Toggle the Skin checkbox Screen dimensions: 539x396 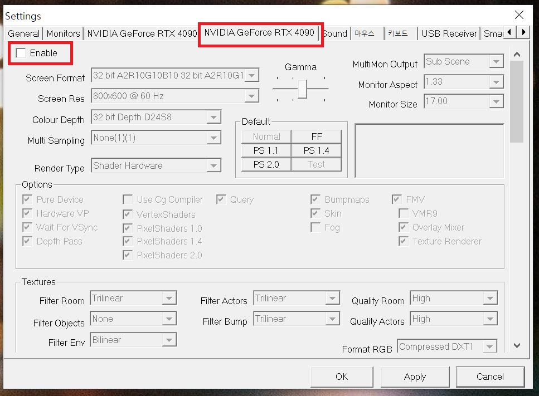click(x=315, y=213)
